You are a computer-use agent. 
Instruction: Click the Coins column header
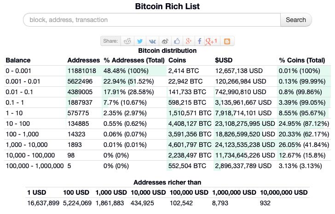click(177, 60)
